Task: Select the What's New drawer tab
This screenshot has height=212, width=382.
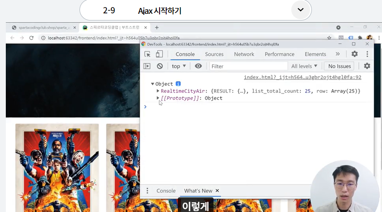Action: 198,191
